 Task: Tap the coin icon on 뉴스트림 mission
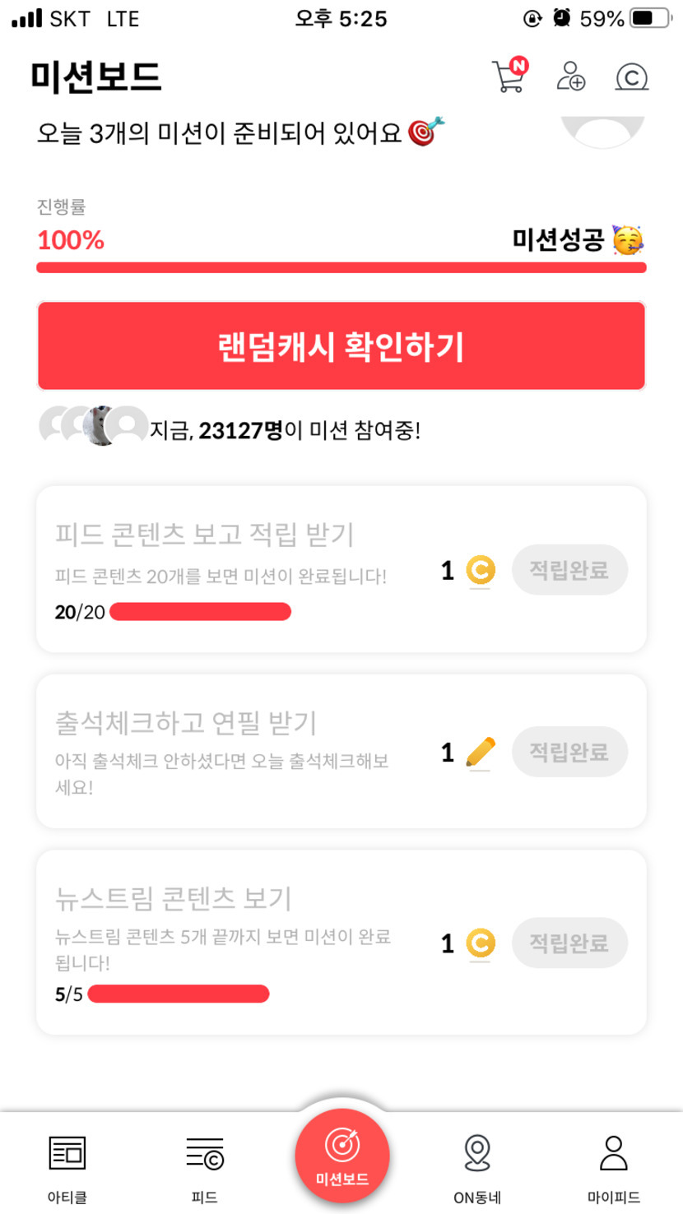480,943
